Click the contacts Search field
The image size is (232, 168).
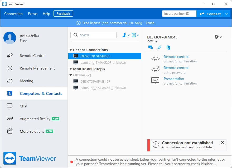pyautogui.click(x=93, y=35)
